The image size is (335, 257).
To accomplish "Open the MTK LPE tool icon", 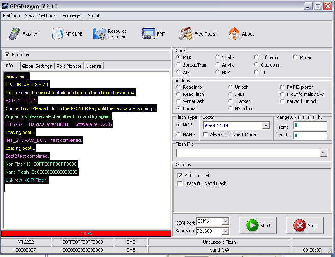I will [x=57, y=34].
